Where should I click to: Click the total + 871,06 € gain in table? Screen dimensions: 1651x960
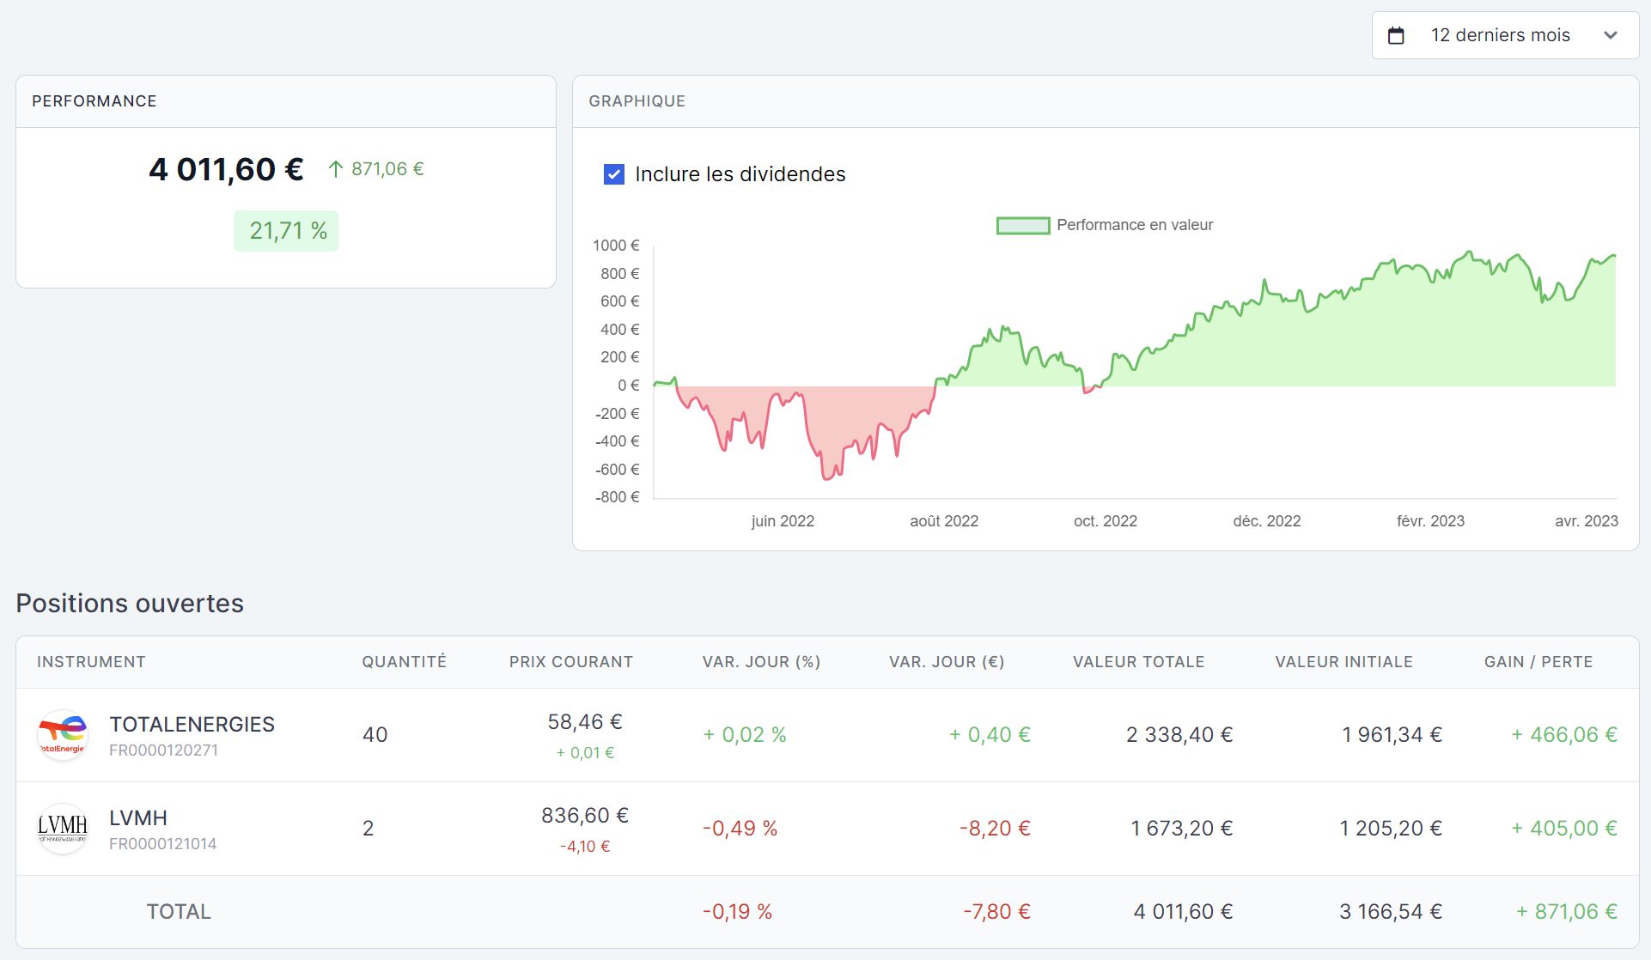click(x=1567, y=912)
